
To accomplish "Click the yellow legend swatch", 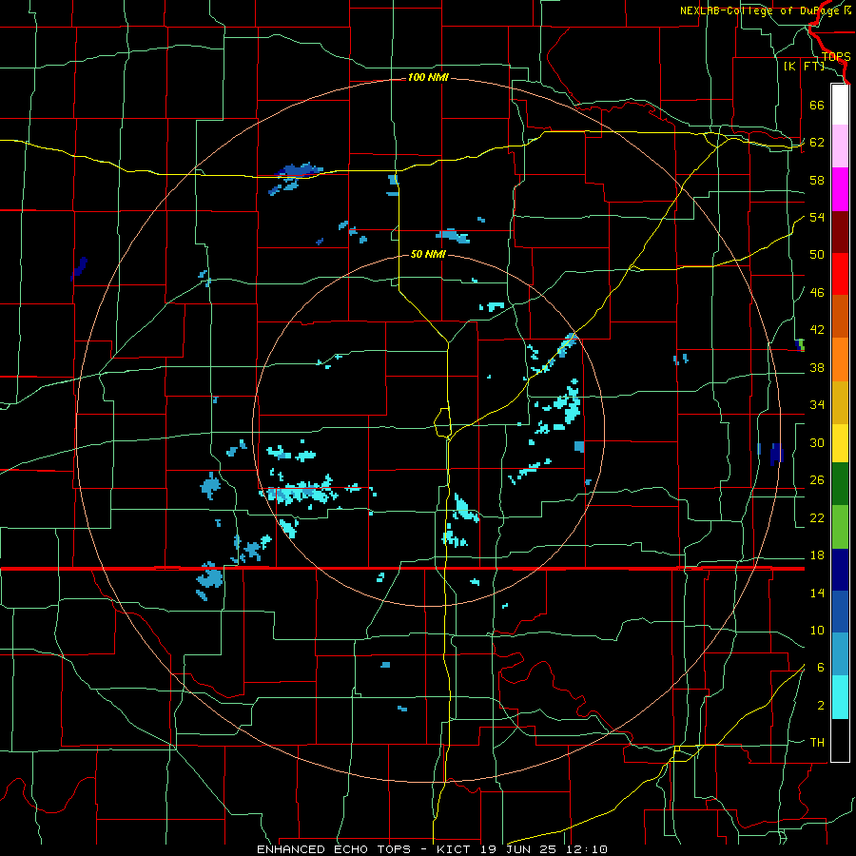I will point(840,443).
